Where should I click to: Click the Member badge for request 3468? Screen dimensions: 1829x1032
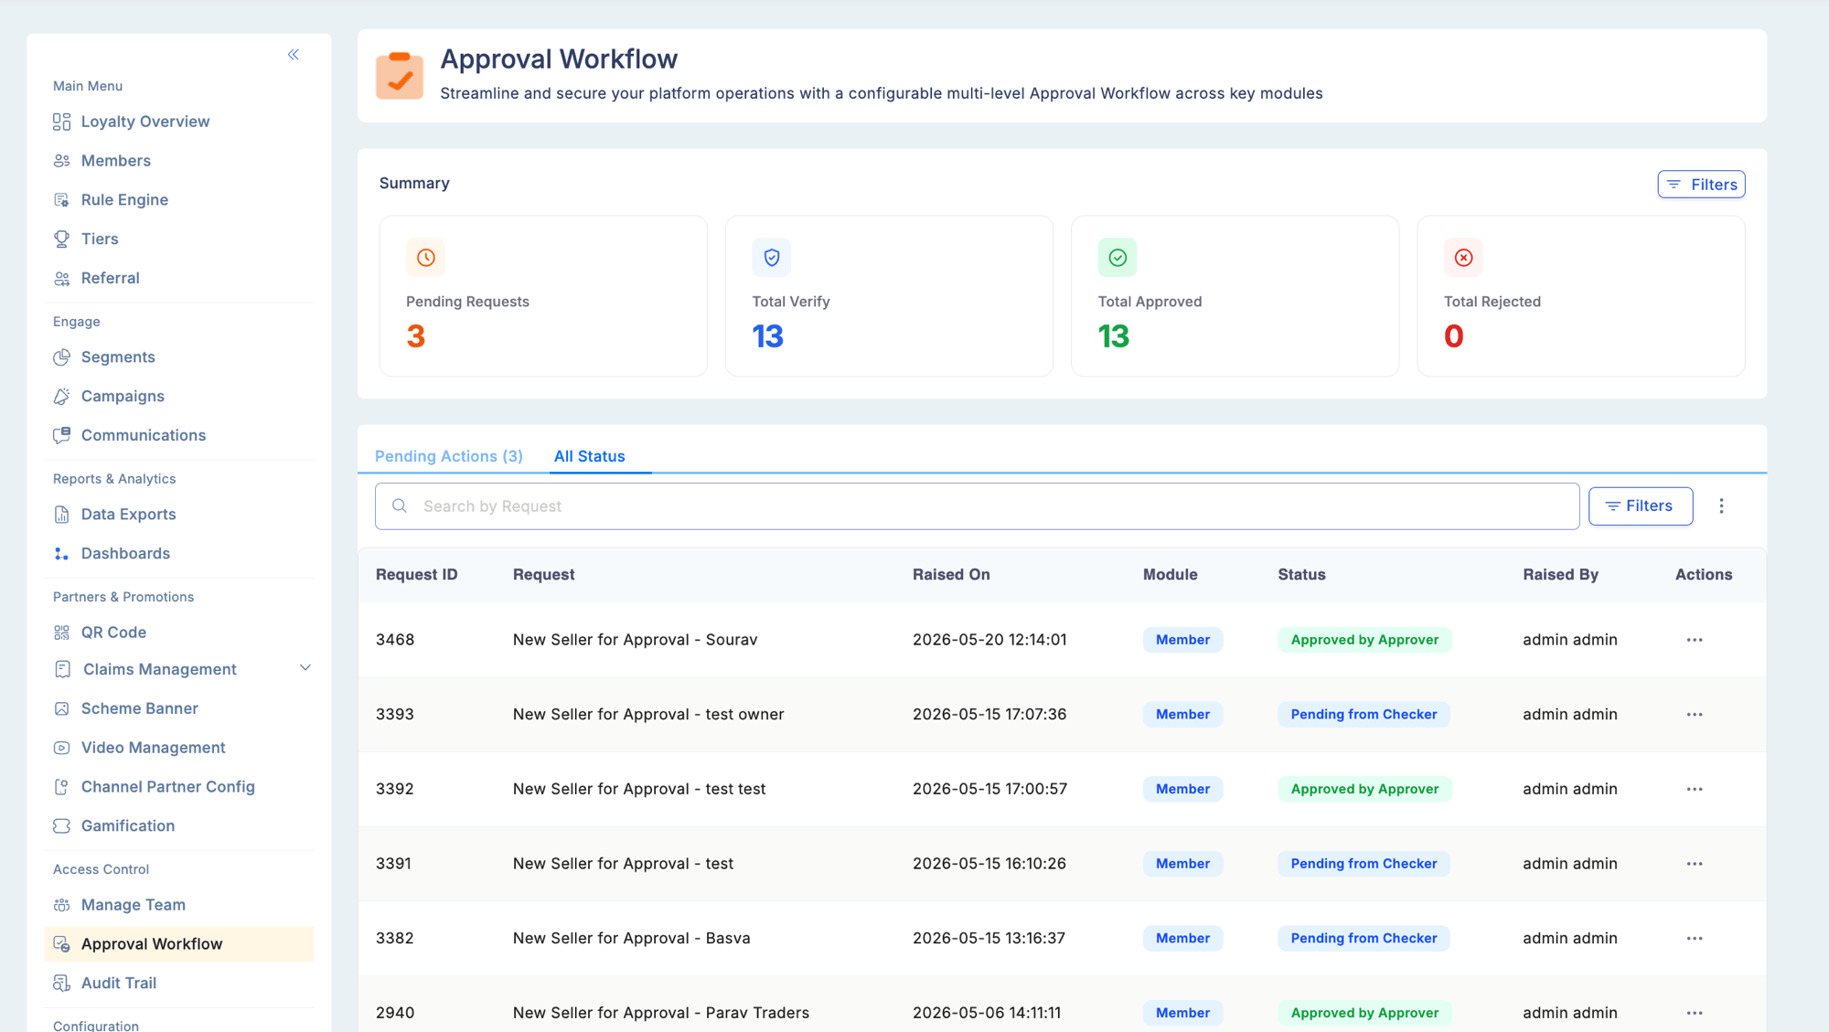point(1182,640)
